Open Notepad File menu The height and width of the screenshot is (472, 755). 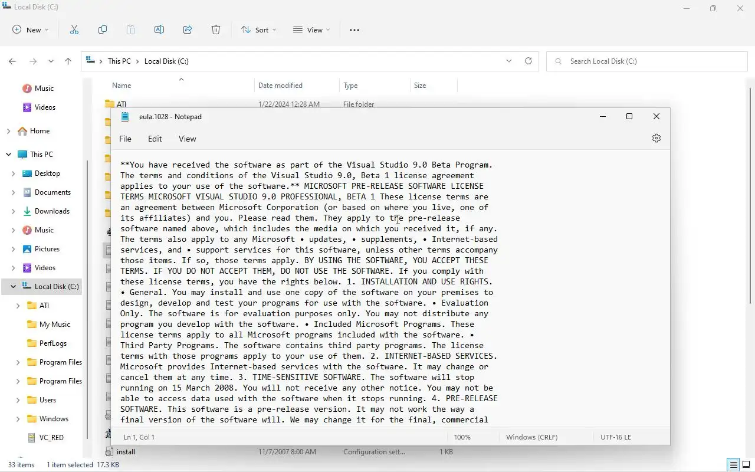tap(125, 139)
